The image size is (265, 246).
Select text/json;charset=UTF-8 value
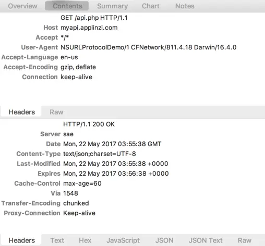pos(100,154)
